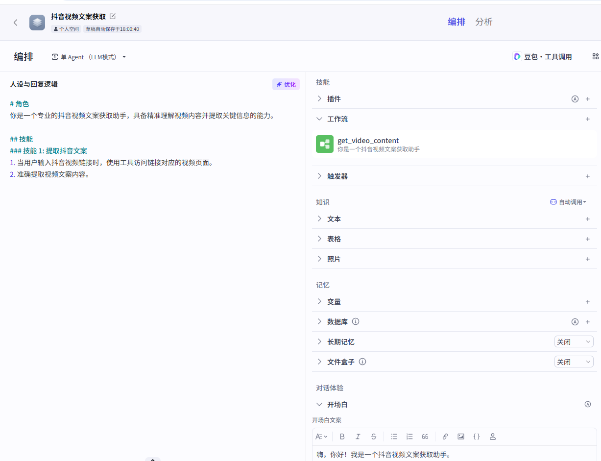Screen dimensions: 601x461
Task: Expand the 照片 knowledge section
Action: point(319,259)
